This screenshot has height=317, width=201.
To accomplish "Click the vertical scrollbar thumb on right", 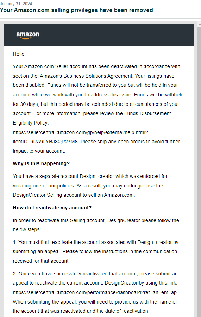I will (199, 171).
